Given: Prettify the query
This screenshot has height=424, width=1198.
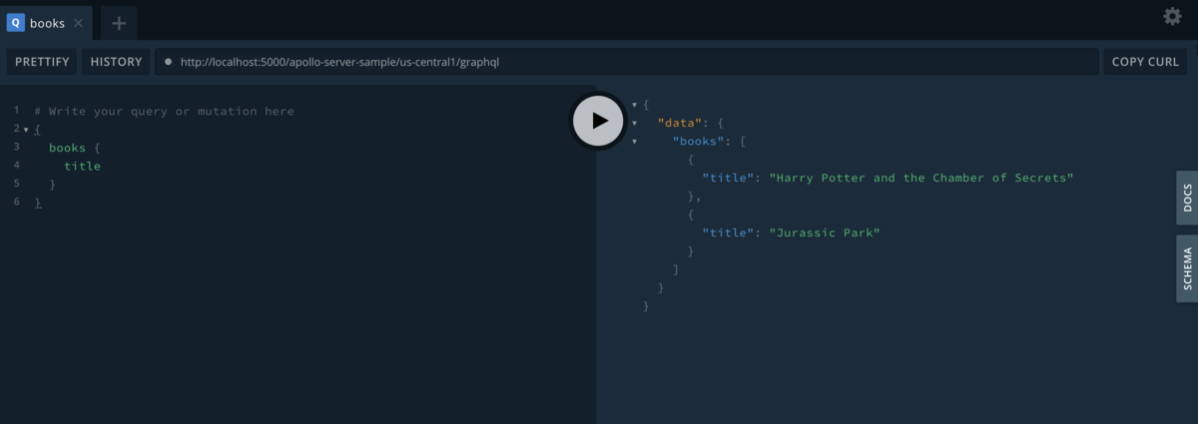Looking at the screenshot, I should pyautogui.click(x=42, y=62).
